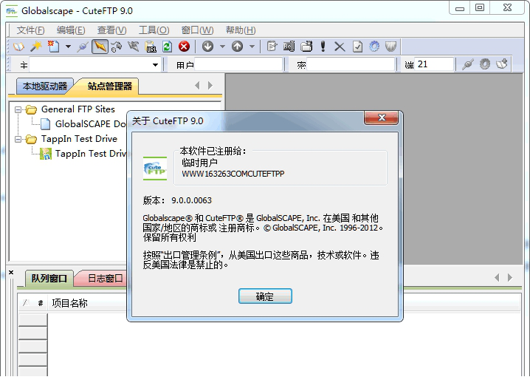Click the left arrow at bottom pane right
This screenshot has height=391, width=530.
click(497, 278)
